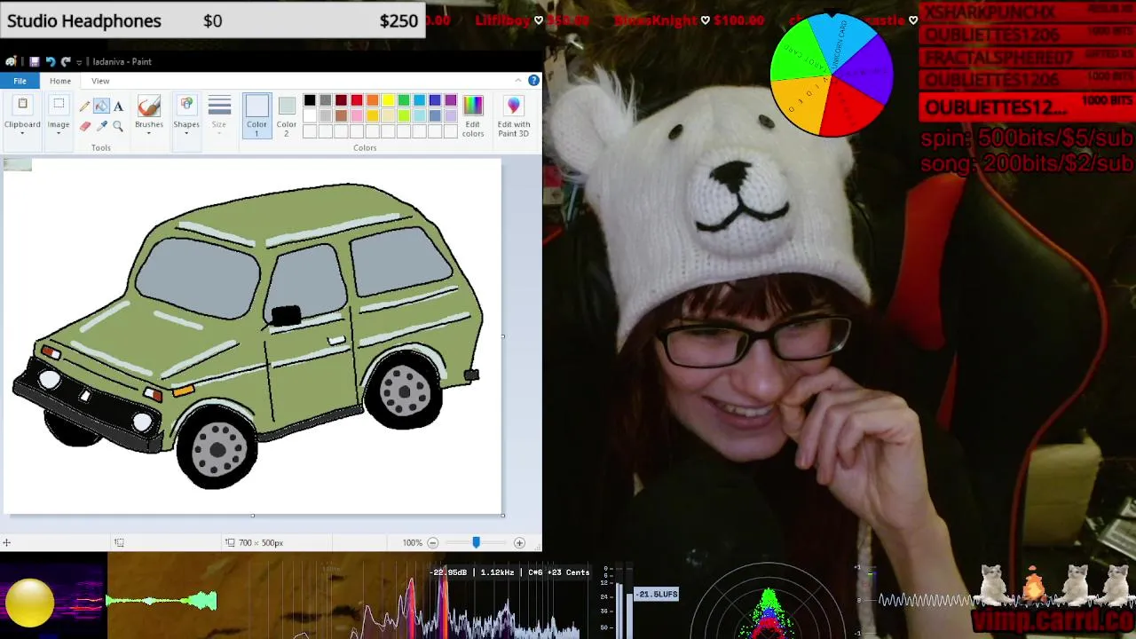Pick the yellow color swatch
Viewport: 1136px width, 639px height.
[x=388, y=100]
